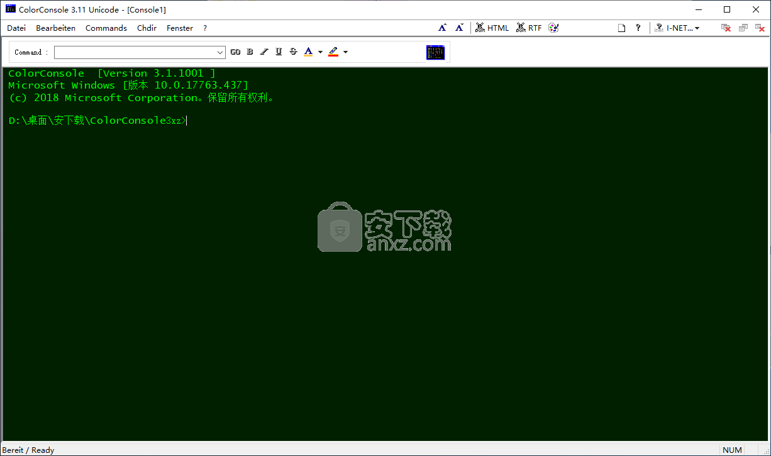Open the Chdir menu
The height and width of the screenshot is (456, 771).
click(147, 28)
